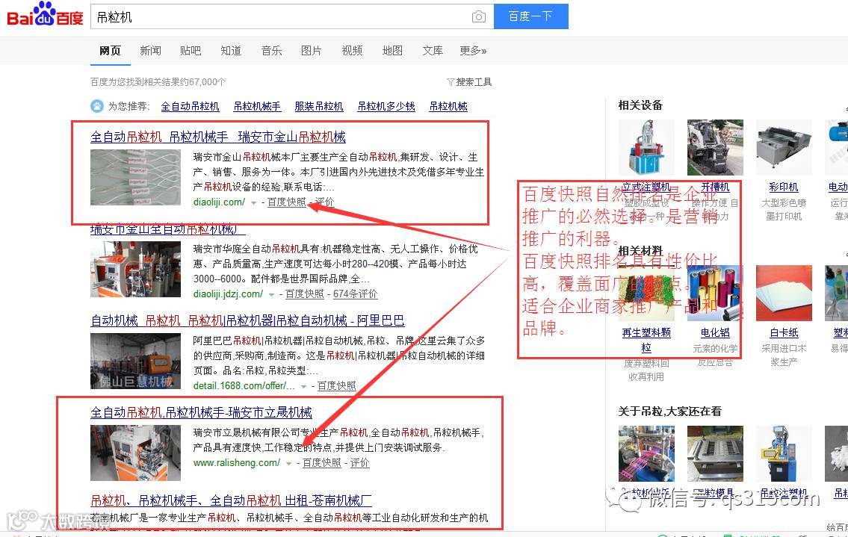Switch to the 文库 tab
The image size is (848, 537).
432,51
